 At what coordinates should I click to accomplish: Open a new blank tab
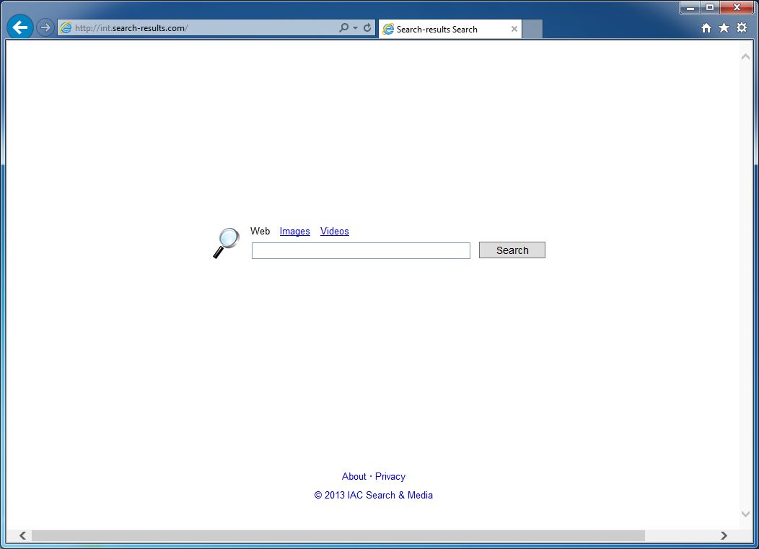click(x=532, y=29)
